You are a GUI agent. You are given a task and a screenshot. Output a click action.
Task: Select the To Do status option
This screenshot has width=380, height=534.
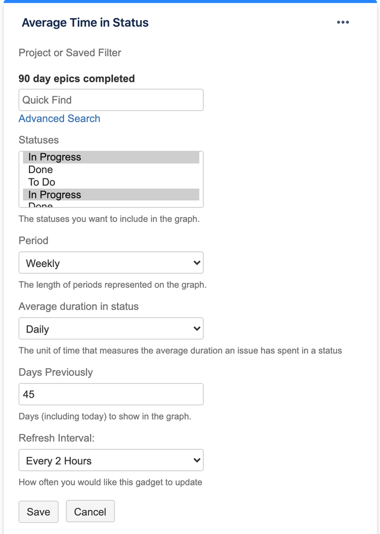coord(111,182)
